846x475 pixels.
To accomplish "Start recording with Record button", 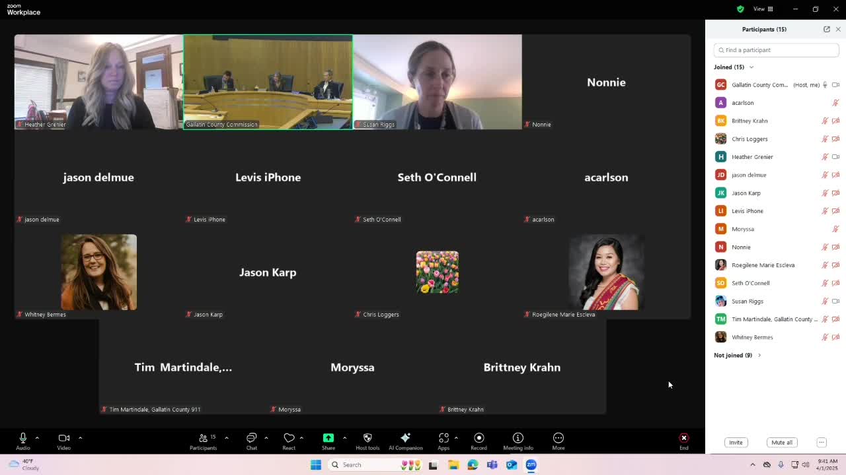I will (x=479, y=441).
